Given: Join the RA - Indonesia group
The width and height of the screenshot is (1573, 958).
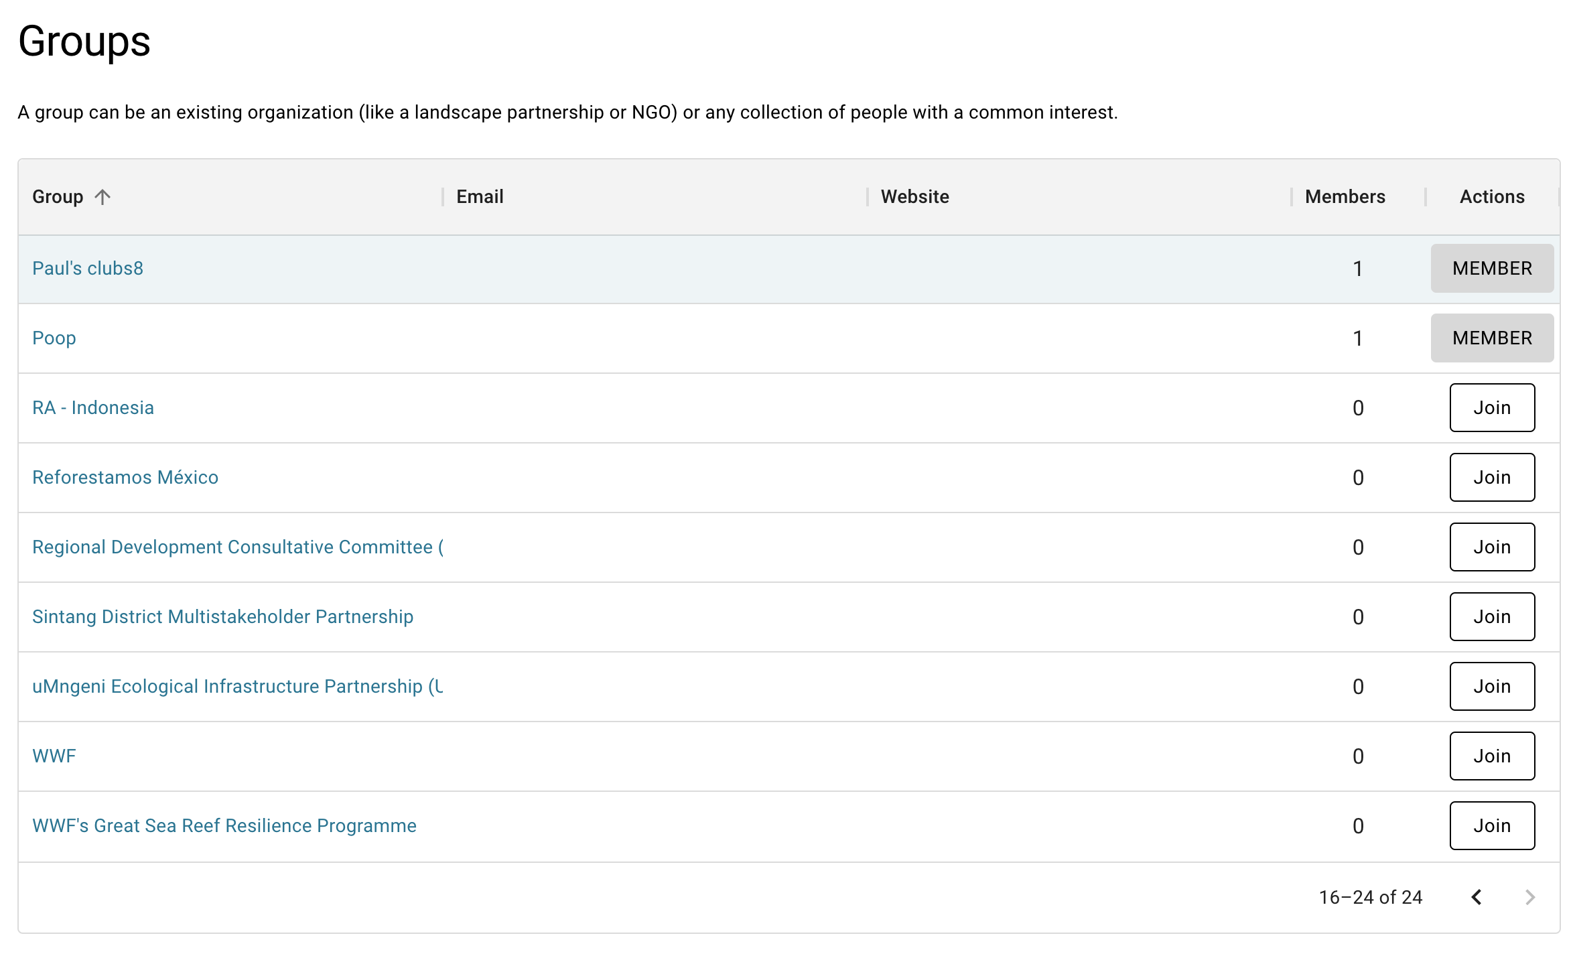Looking at the screenshot, I should click(x=1492, y=407).
